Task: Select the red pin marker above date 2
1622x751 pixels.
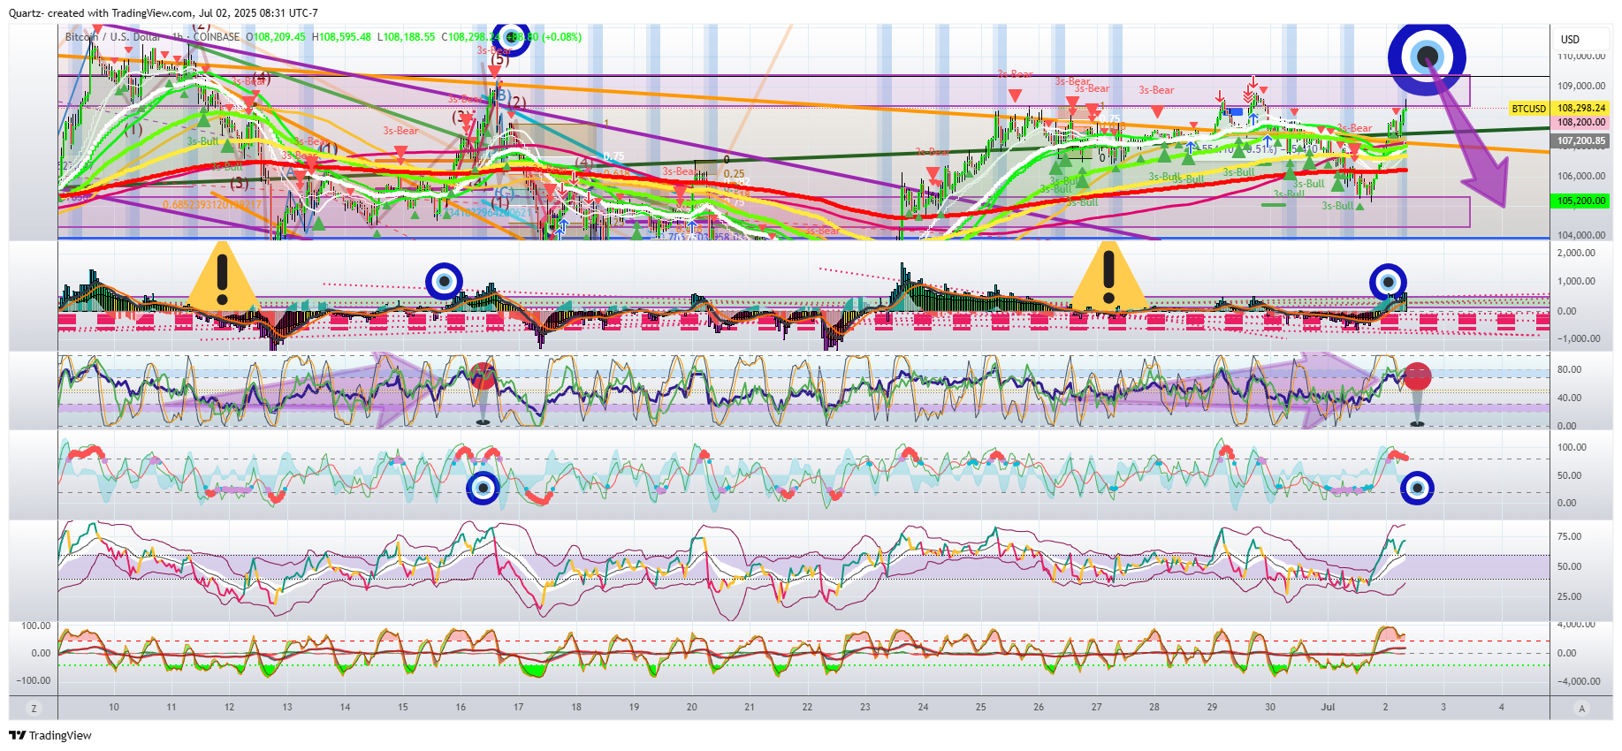Action: pos(1417,394)
